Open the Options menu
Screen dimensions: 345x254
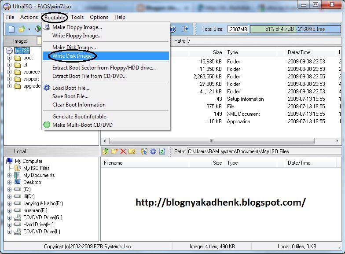click(x=99, y=17)
